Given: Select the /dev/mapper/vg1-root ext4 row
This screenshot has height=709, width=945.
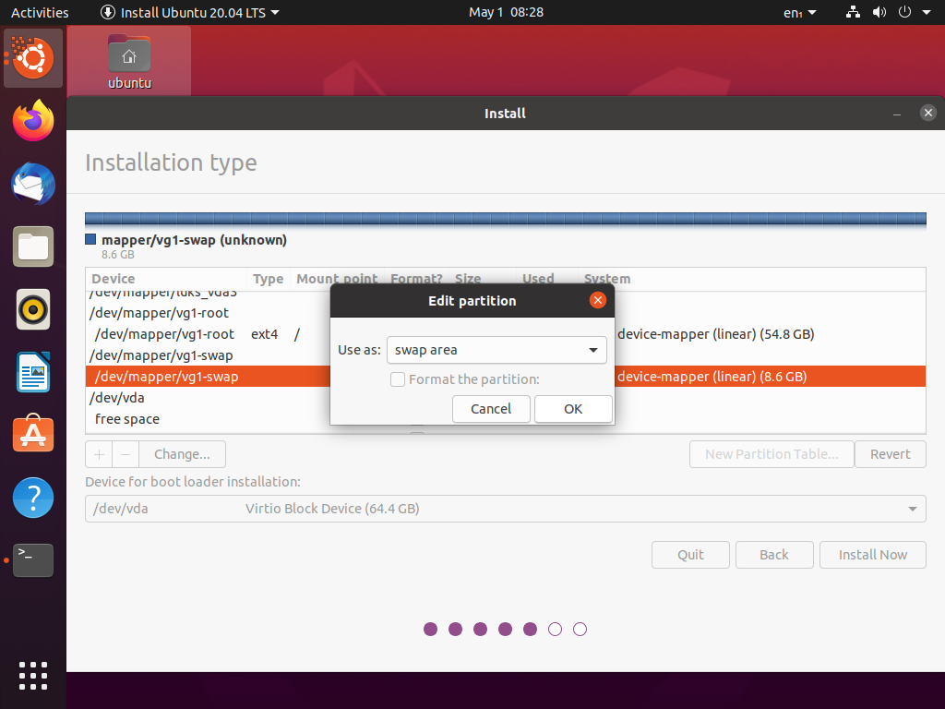Looking at the screenshot, I should [505, 334].
